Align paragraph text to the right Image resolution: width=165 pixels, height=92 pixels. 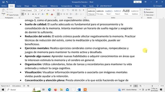[64, 14]
